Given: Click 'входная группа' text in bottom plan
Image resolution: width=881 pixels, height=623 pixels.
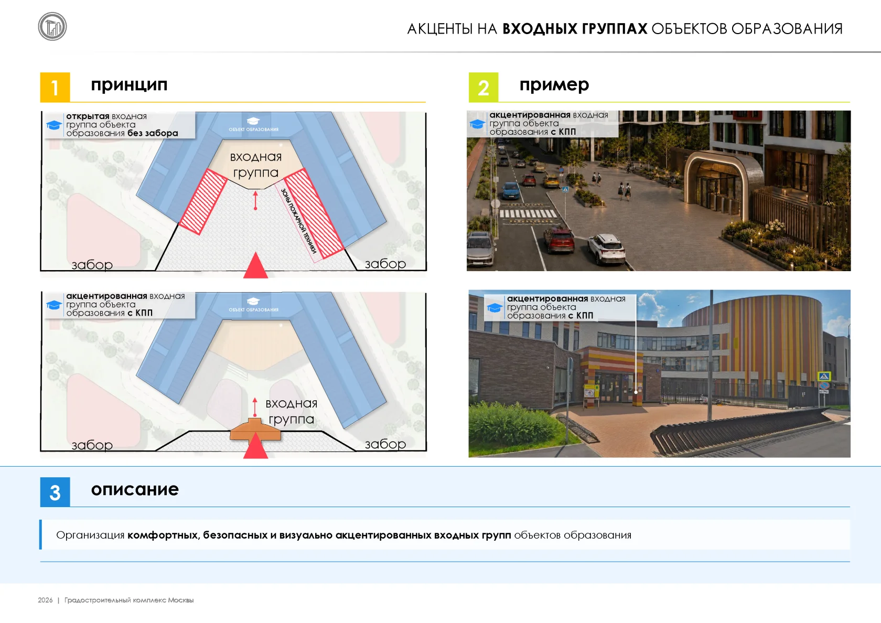Looking at the screenshot, I should click(x=292, y=412).
